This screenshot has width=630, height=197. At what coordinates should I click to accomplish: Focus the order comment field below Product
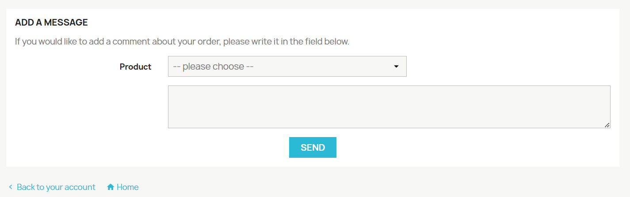click(354, 107)
